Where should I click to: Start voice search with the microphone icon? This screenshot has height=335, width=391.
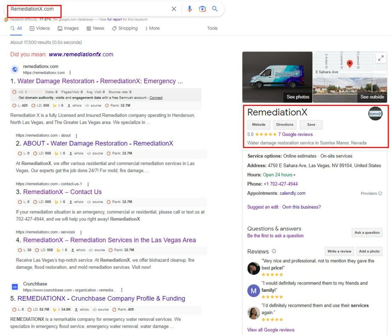pyautogui.click(x=190, y=9)
